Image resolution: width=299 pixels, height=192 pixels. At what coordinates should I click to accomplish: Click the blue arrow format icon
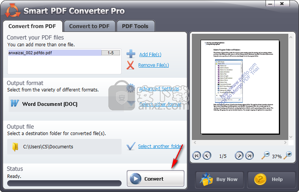pyautogui.click(x=131, y=104)
